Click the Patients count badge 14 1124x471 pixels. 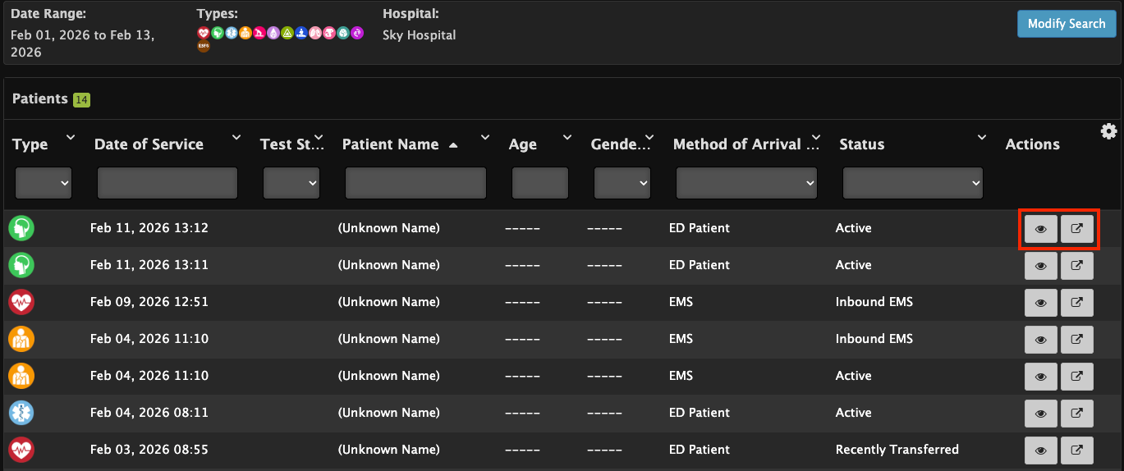(x=81, y=99)
